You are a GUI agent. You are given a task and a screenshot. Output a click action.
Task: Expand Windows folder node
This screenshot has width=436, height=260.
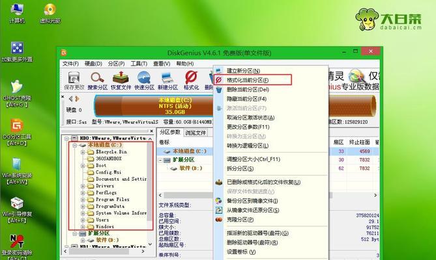[83, 226]
